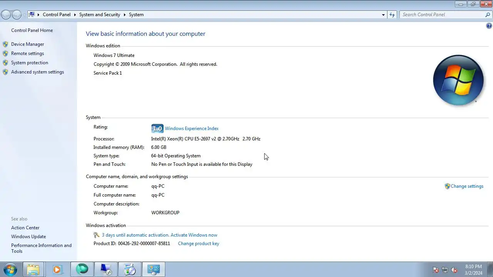Click Change product key
Image resolution: width=493 pixels, height=277 pixels.
coord(198,244)
